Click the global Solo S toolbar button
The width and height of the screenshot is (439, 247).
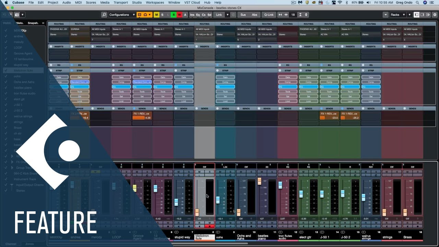(x=162, y=15)
